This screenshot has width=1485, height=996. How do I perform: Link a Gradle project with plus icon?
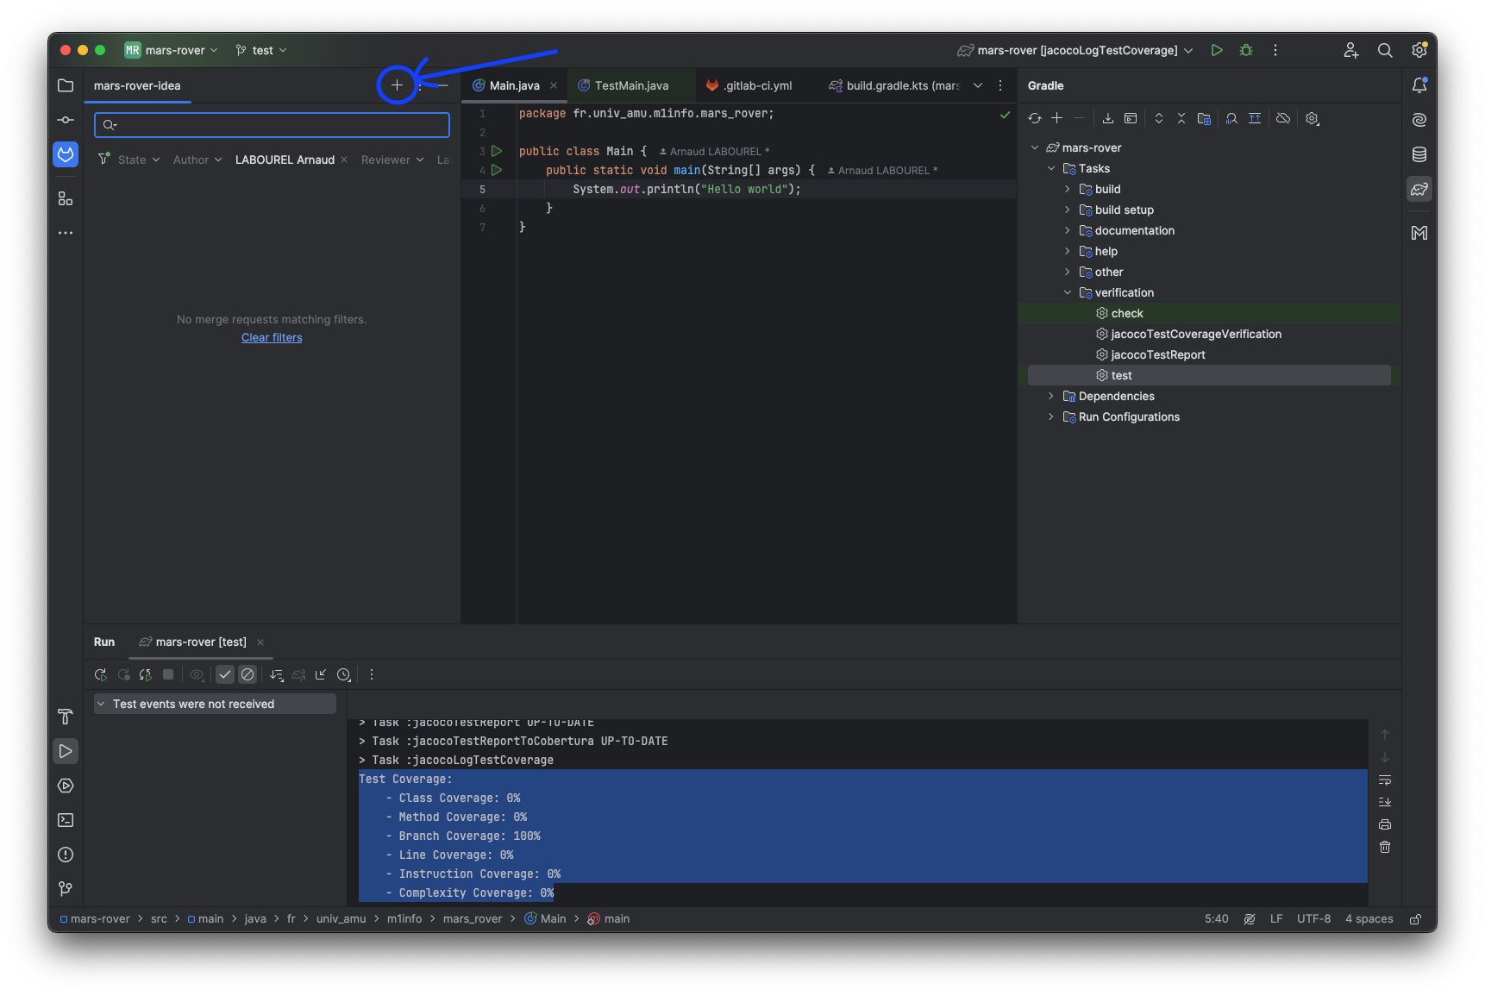tap(1056, 118)
